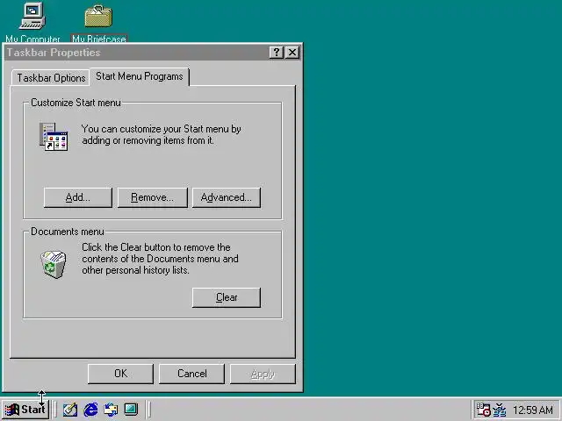Open the Advanced... Start menu settings
The width and height of the screenshot is (562, 421).
227,197
